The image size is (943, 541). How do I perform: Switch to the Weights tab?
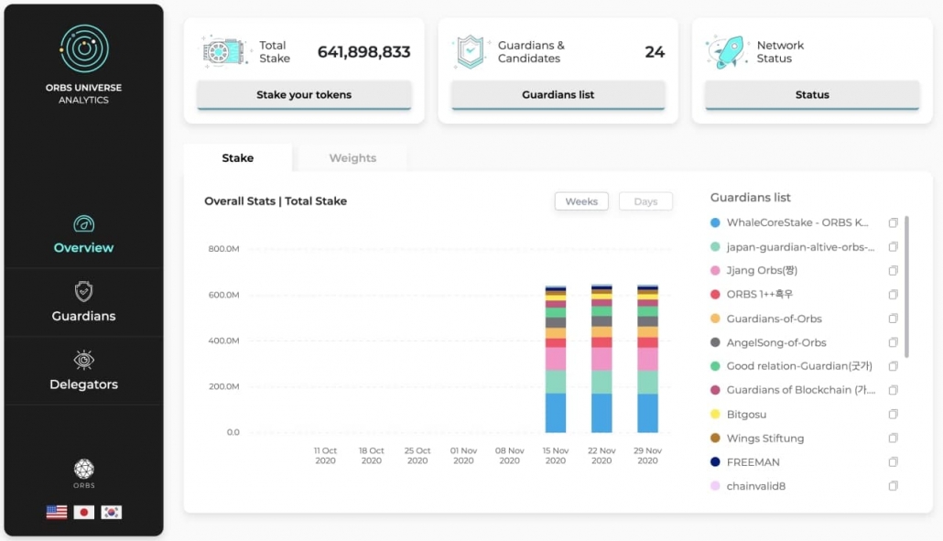click(x=352, y=158)
